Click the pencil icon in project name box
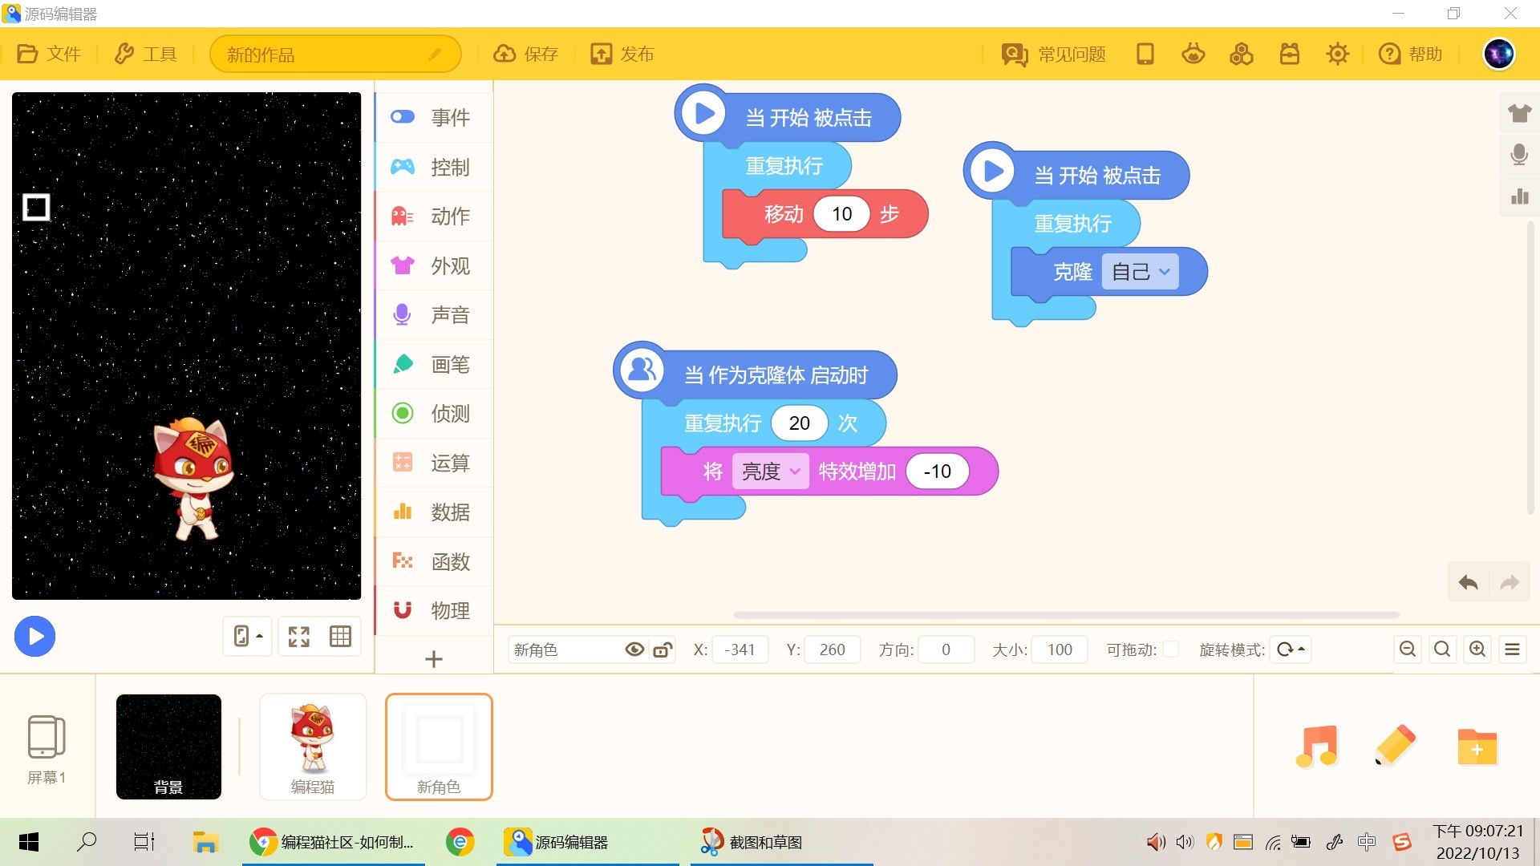 (435, 55)
